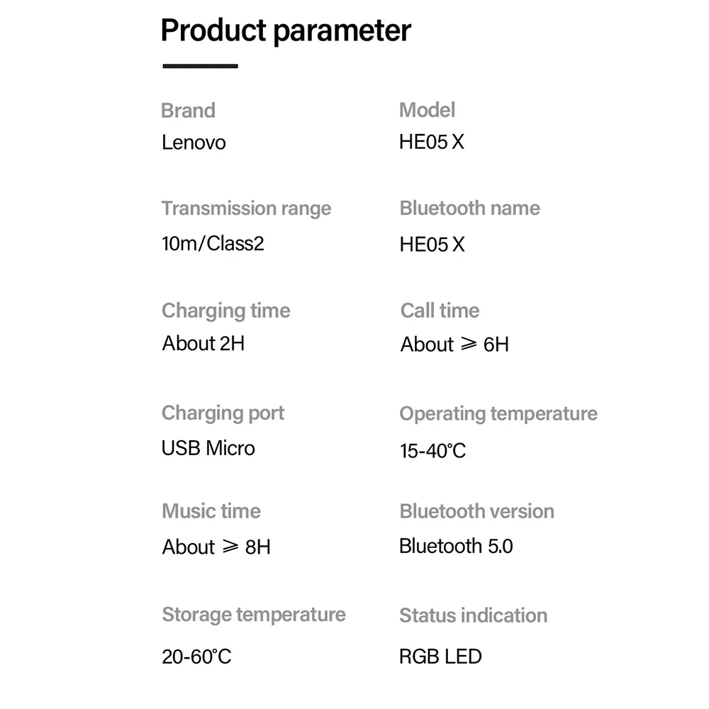Viewport: 709px width, 709px height.
Task: Select the About ≥ 8H music time
Action: click(216, 547)
